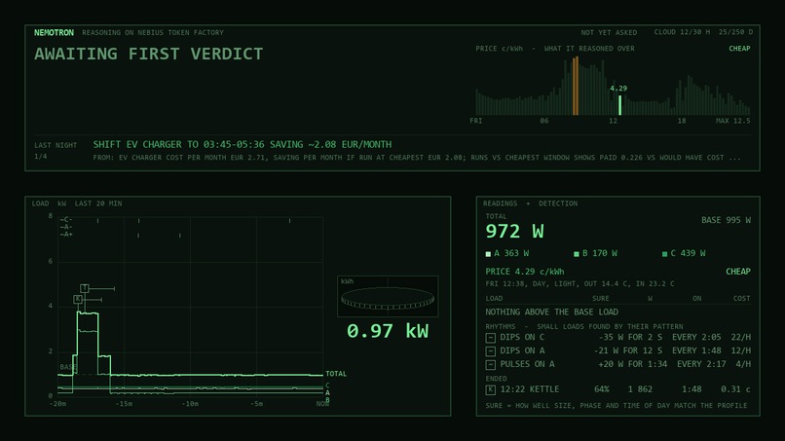The height and width of the screenshot is (441, 785).
Task: Click the AWAITING FIRST VERDICT heading
Action: coord(149,55)
